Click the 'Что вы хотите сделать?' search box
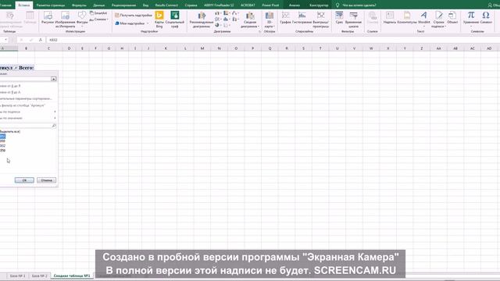This screenshot has height=281, width=500. point(359,5)
